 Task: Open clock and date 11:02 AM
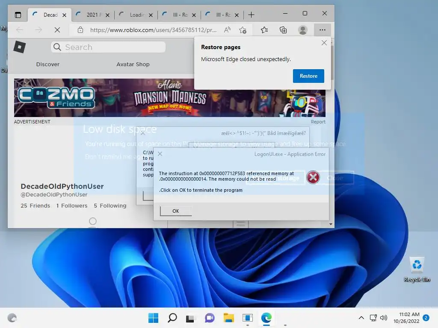406,318
